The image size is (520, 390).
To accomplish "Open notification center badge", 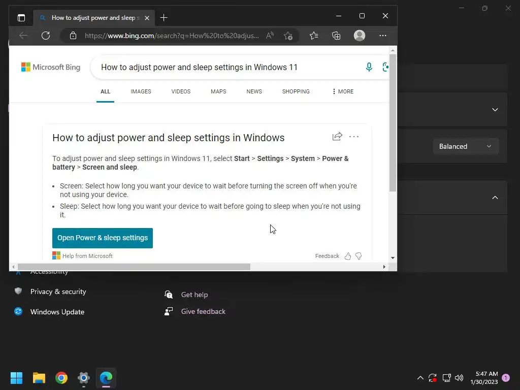I will point(506,378).
